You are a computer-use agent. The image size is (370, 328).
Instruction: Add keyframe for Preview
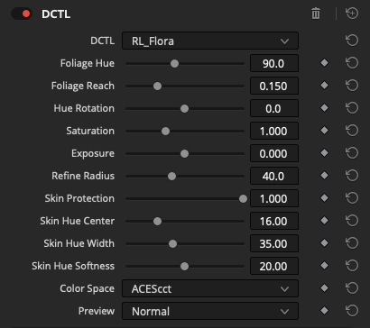(324, 311)
